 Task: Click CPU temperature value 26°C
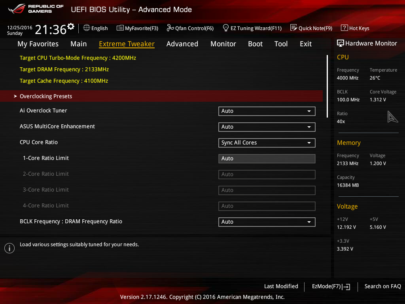tap(375, 78)
